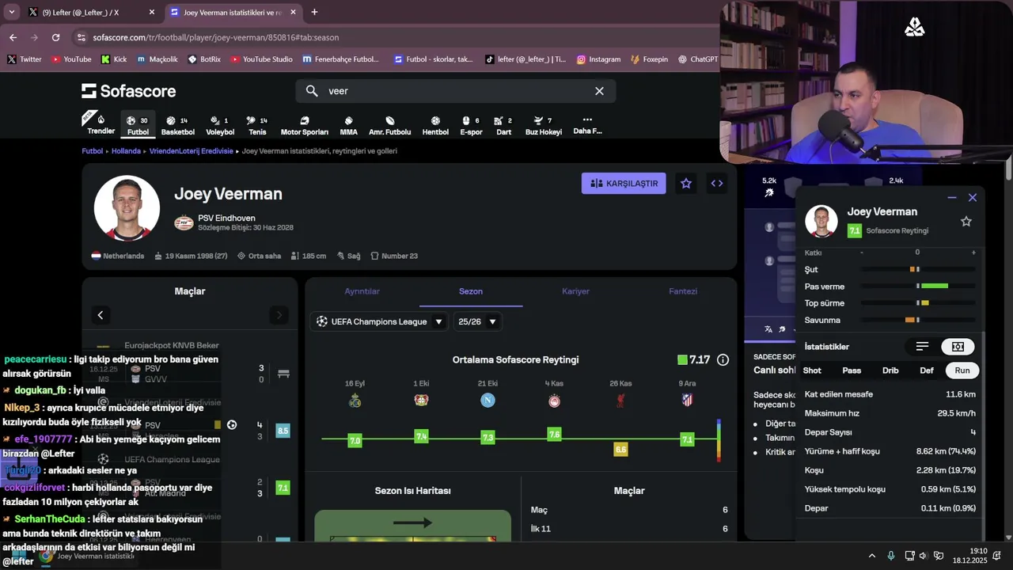Select the Futbol sport icon
The width and height of the screenshot is (1013, 570).
138,125
